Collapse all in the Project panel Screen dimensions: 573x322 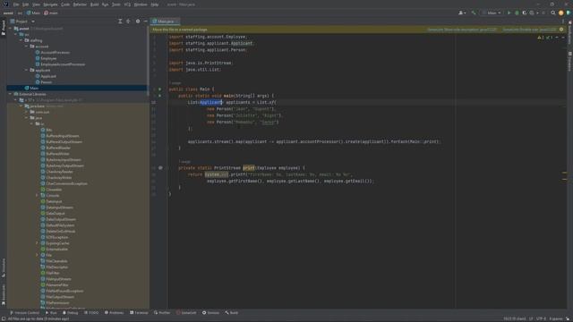coord(128,21)
